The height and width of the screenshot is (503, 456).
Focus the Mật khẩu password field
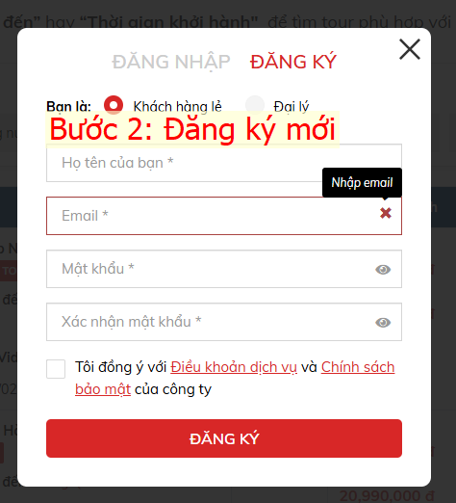coord(224,269)
